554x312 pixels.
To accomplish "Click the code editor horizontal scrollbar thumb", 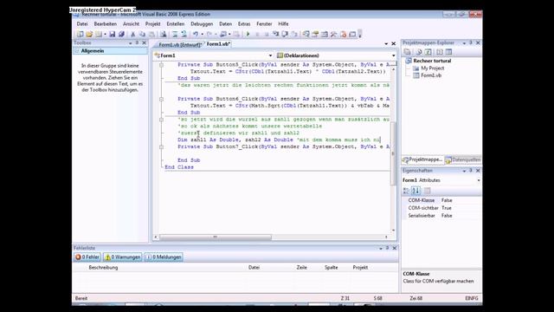I will click(x=216, y=237).
